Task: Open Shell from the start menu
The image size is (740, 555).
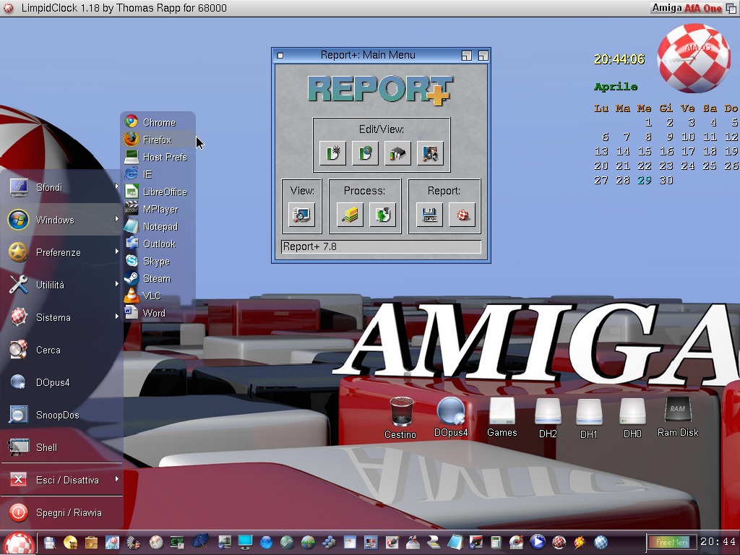Action: 47,447
